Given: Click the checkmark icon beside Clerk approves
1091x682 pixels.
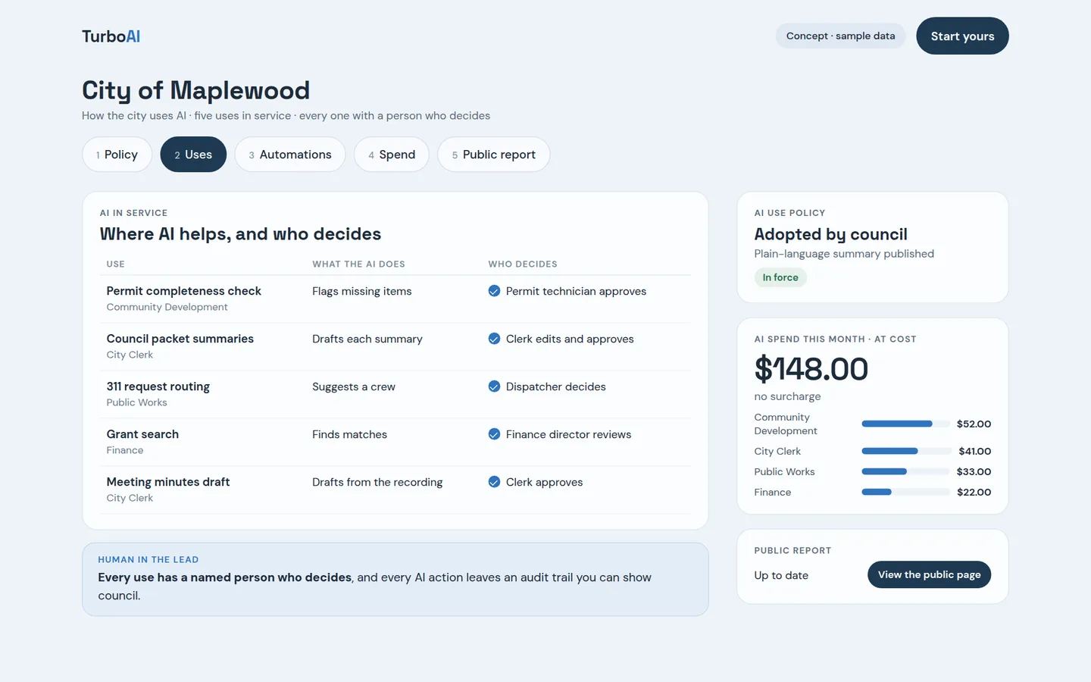Looking at the screenshot, I should click(494, 482).
